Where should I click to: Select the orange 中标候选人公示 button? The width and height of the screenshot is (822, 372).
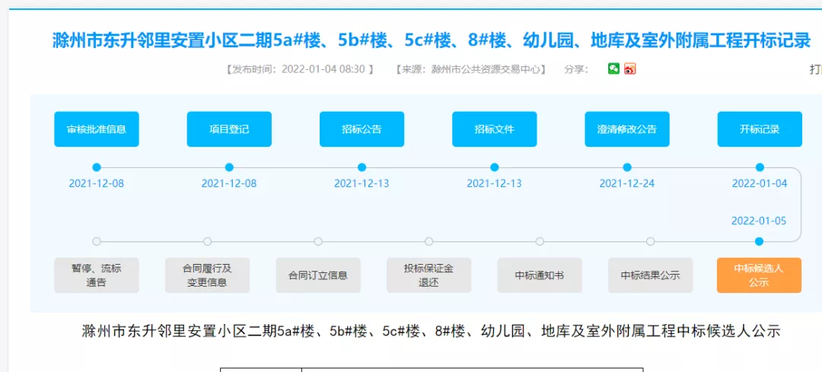click(759, 275)
